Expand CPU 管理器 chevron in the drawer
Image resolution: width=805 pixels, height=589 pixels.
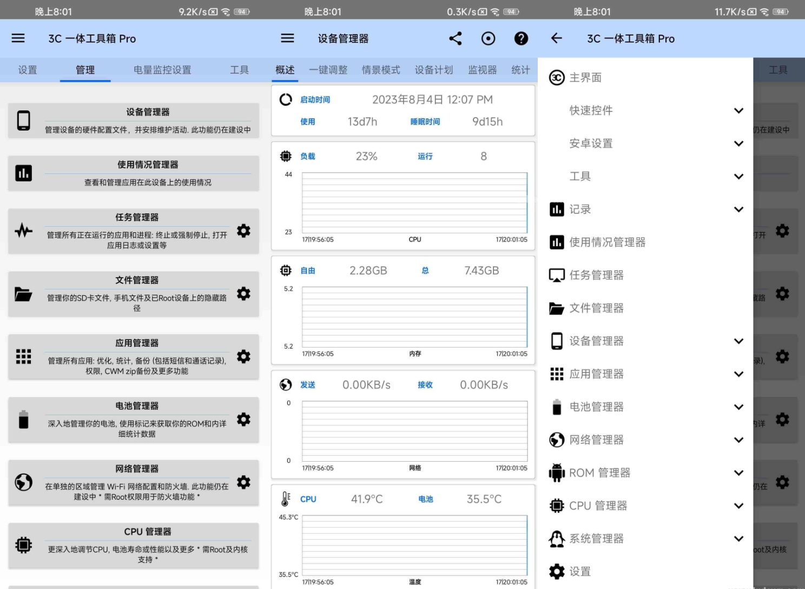[x=738, y=506]
